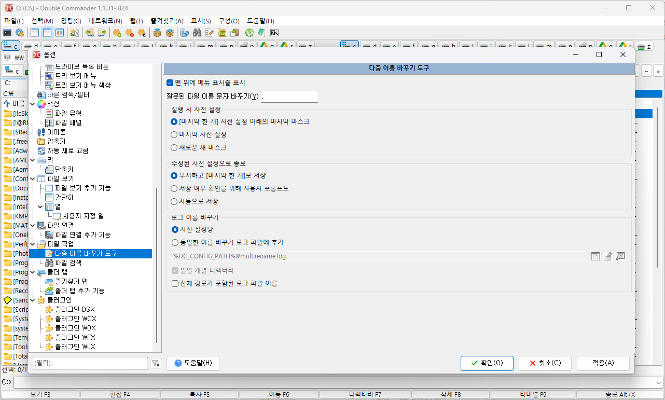Open 빠른 검색/필터 options page

pyautogui.click(x=68, y=94)
